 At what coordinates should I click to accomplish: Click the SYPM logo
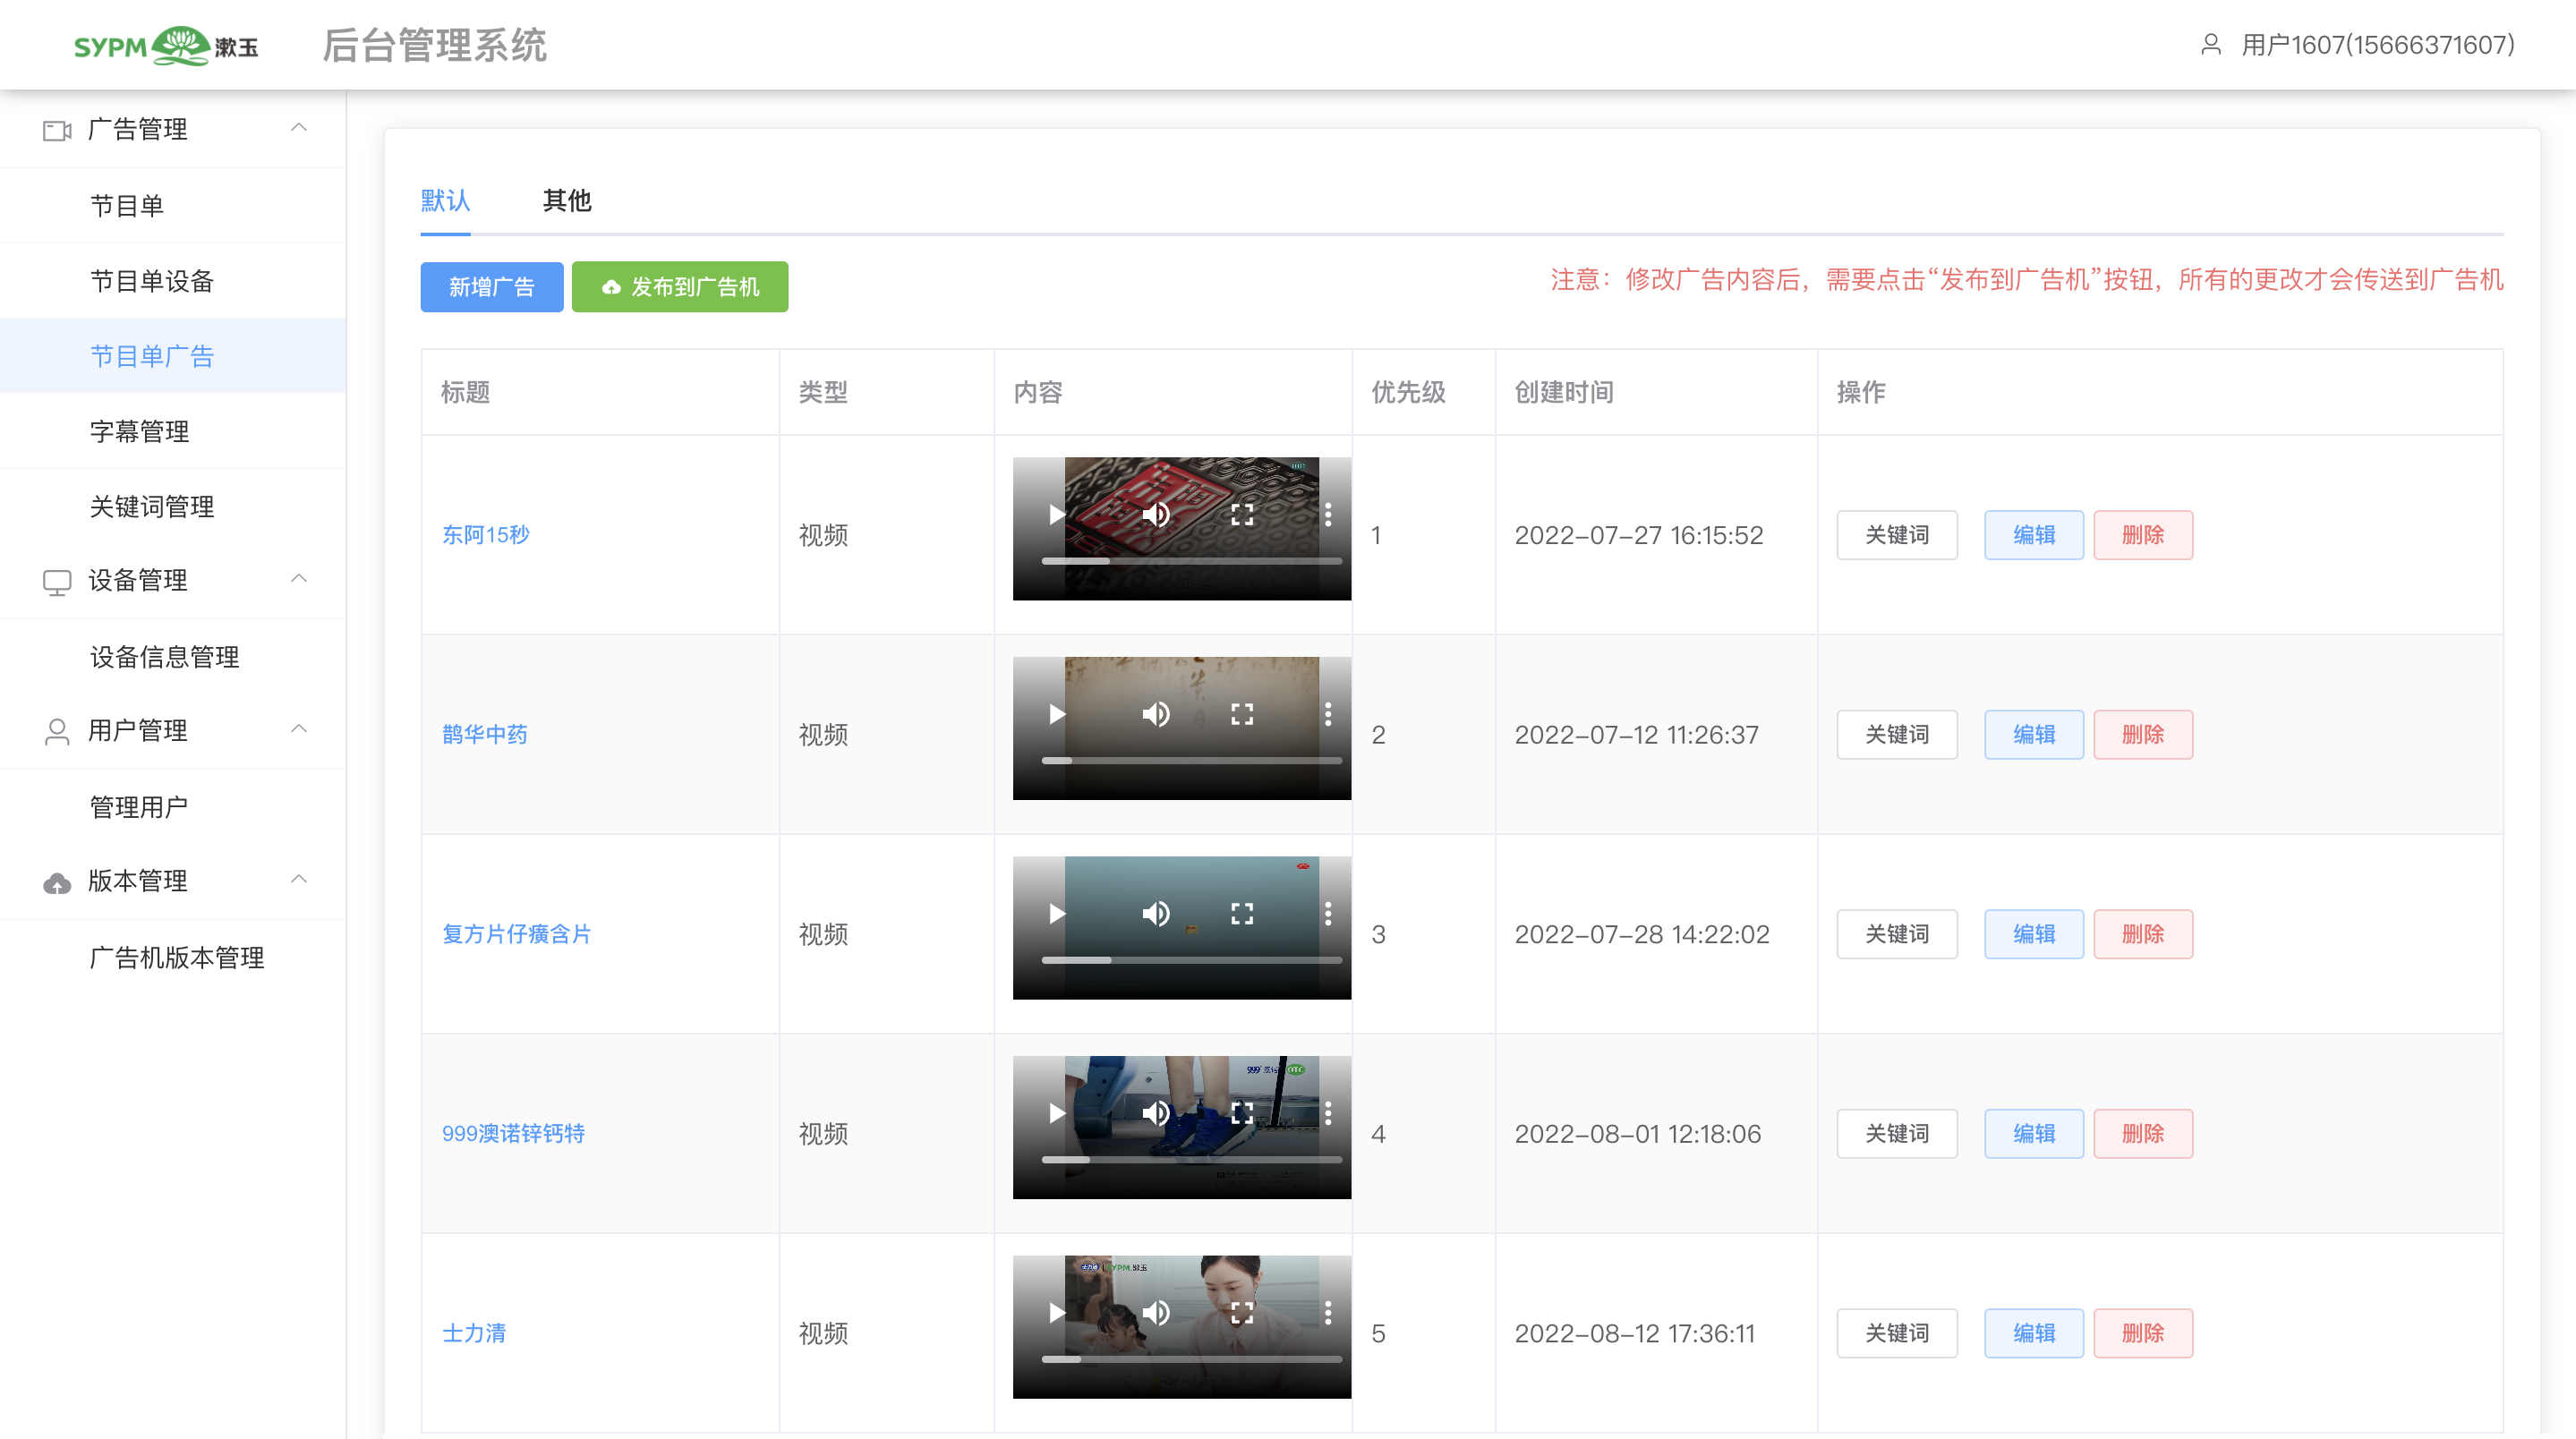tap(166, 46)
